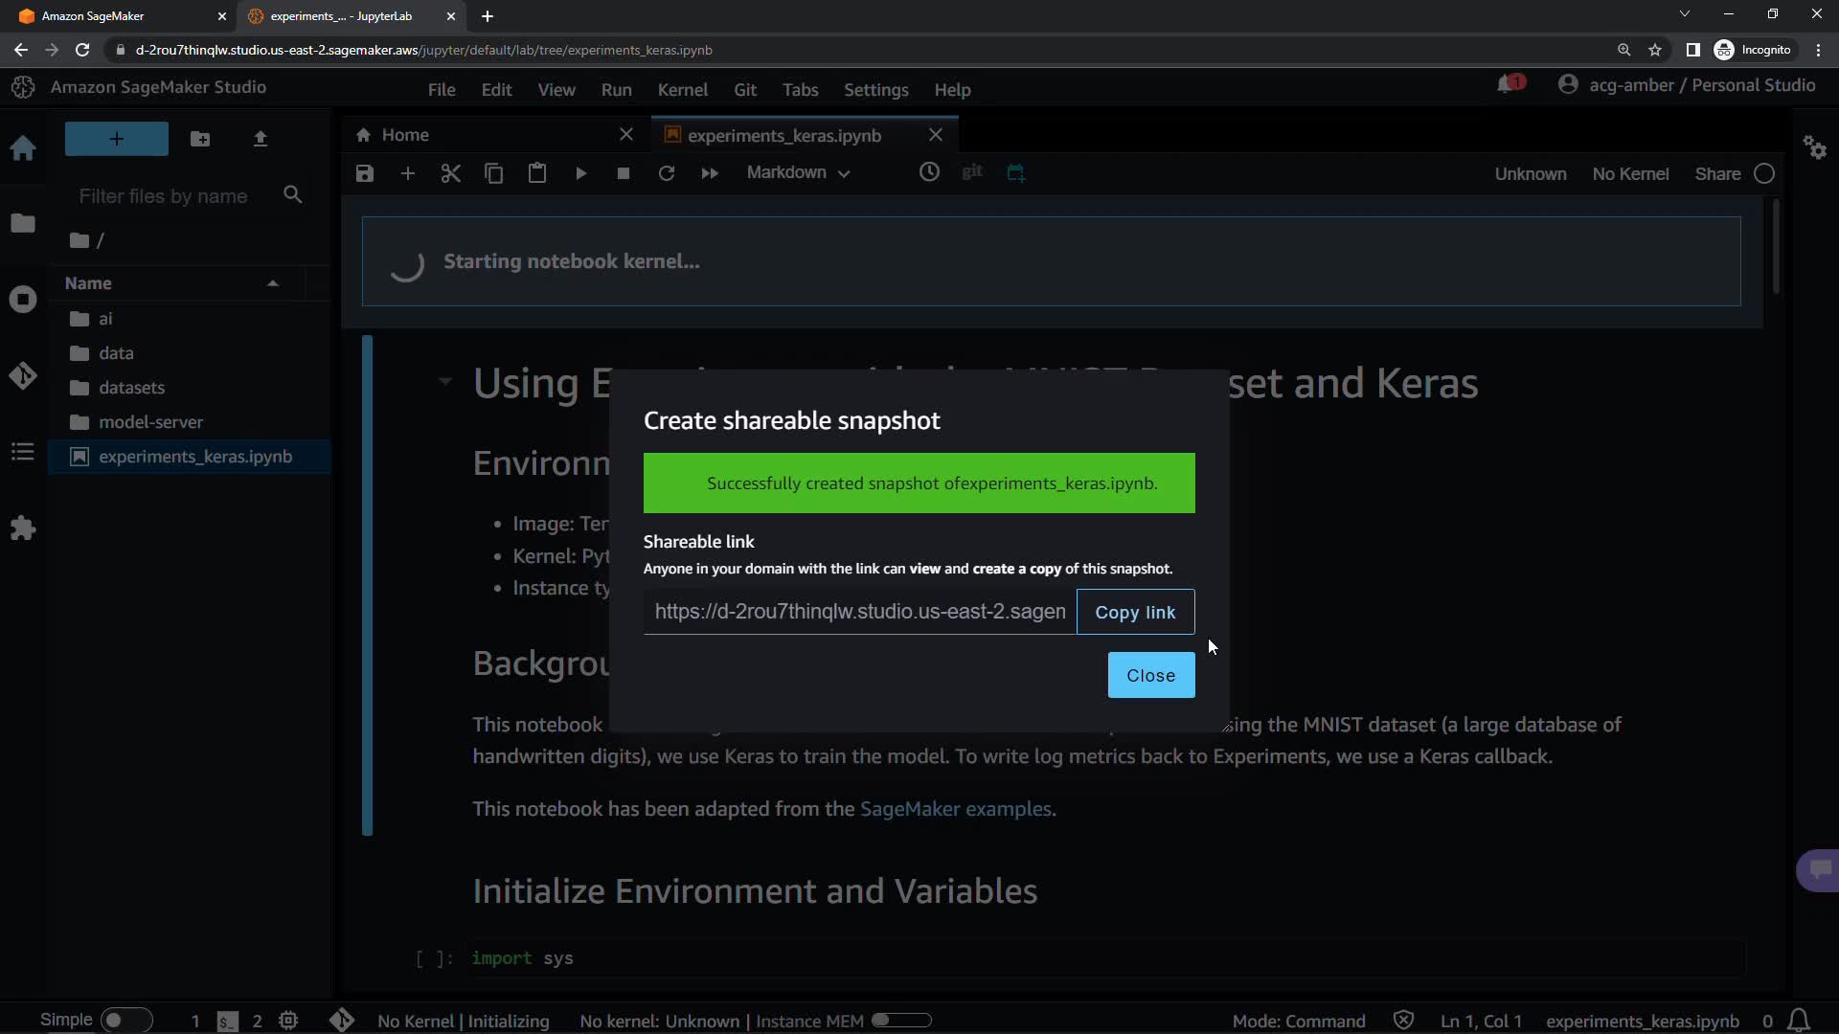Toggle the Simple interface switch
The height and width of the screenshot is (1034, 1839).
click(126, 1021)
